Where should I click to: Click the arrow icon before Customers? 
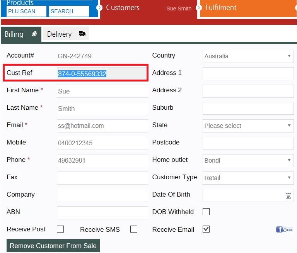click(99, 8)
